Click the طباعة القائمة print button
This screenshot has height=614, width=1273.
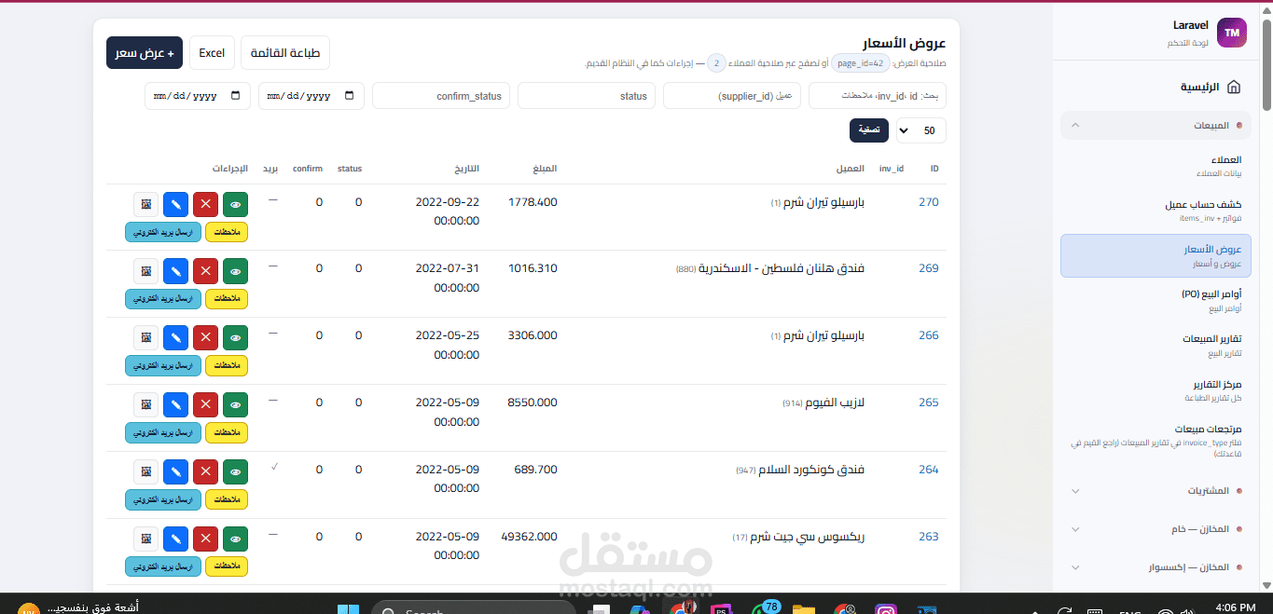click(x=285, y=53)
